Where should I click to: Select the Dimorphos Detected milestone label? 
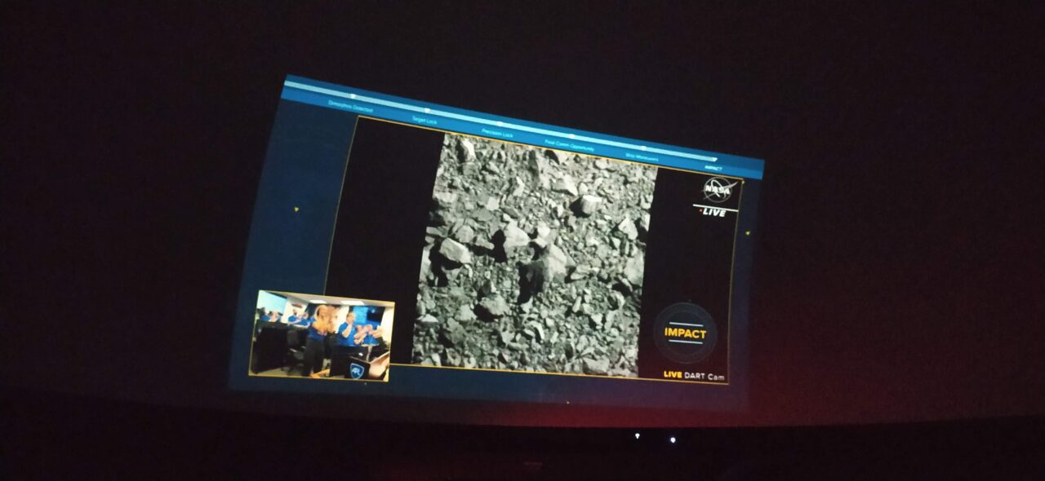click(x=350, y=108)
